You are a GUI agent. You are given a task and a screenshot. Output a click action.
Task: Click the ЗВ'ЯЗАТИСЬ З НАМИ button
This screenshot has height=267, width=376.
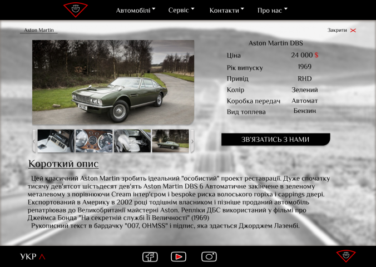[275, 140]
